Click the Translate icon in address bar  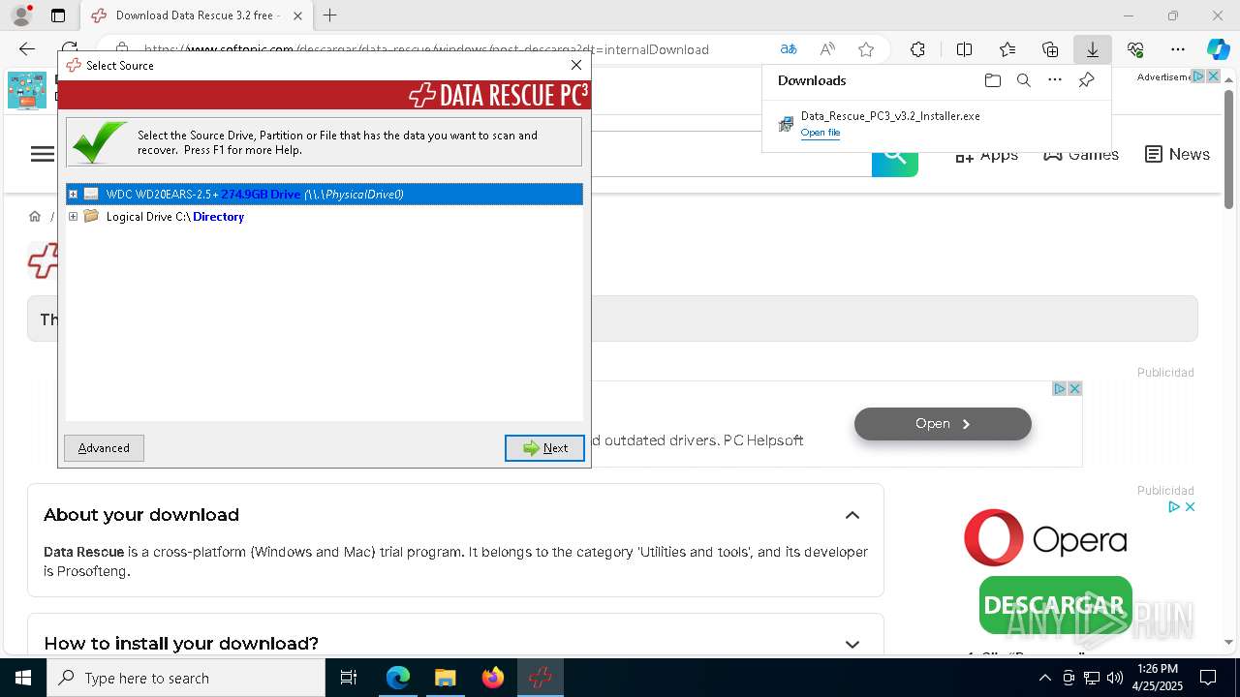coord(789,49)
